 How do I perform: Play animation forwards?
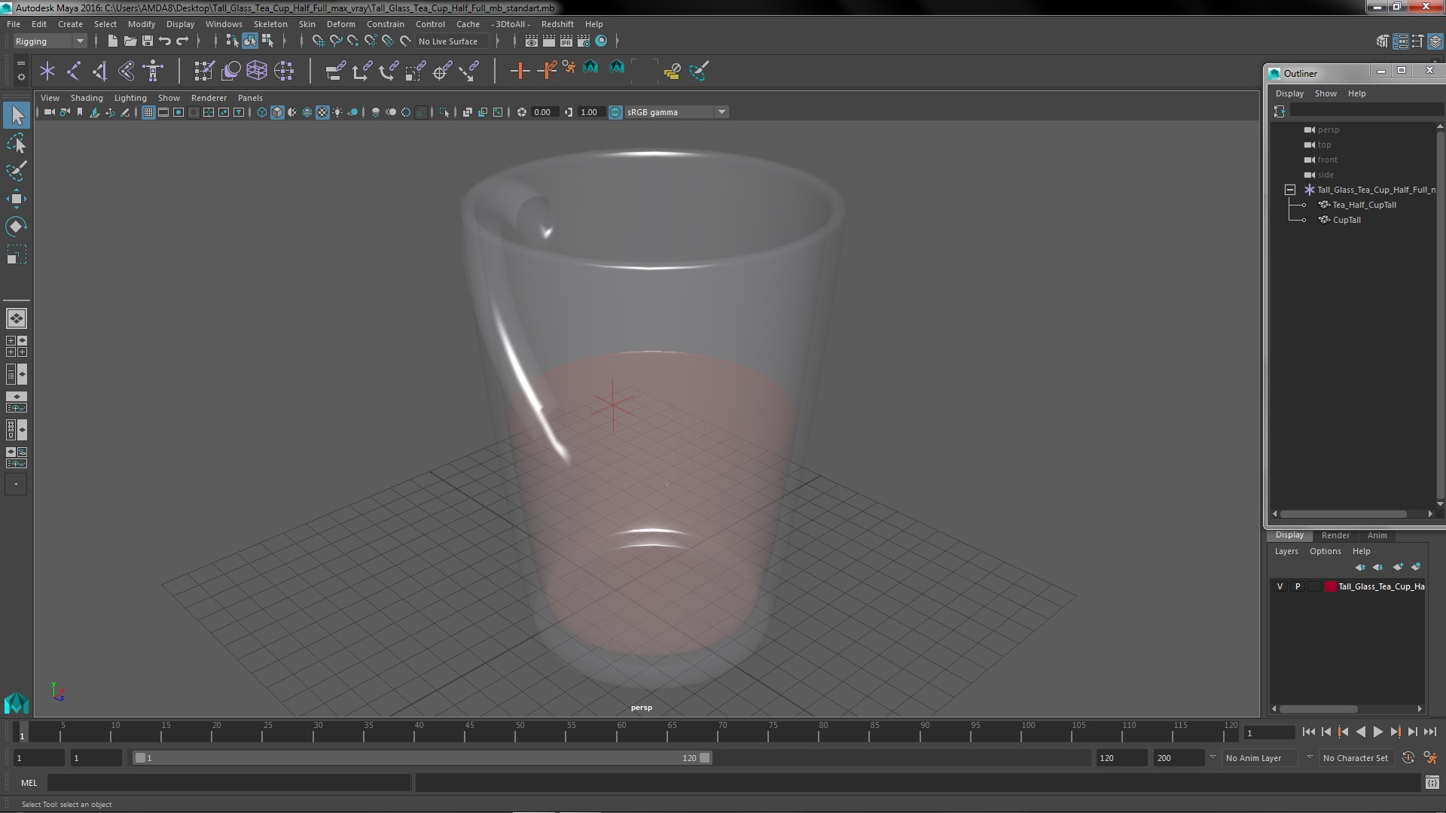[x=1377, y=732]
